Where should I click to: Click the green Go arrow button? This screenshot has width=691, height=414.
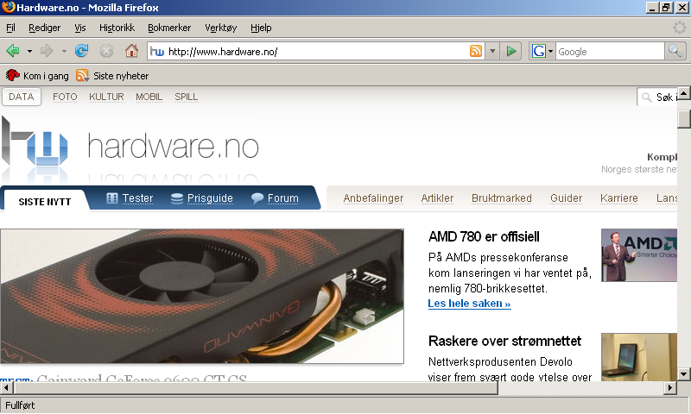(x=511, y=52)
